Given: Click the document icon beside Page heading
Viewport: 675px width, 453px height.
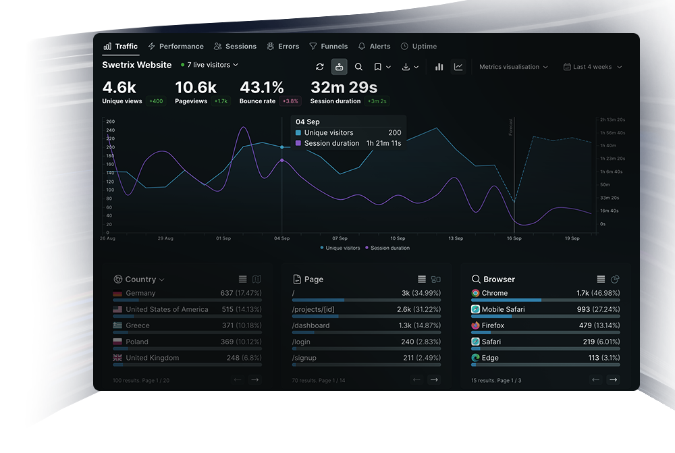Looking at the screenshot, I should (x=296, y=279).
